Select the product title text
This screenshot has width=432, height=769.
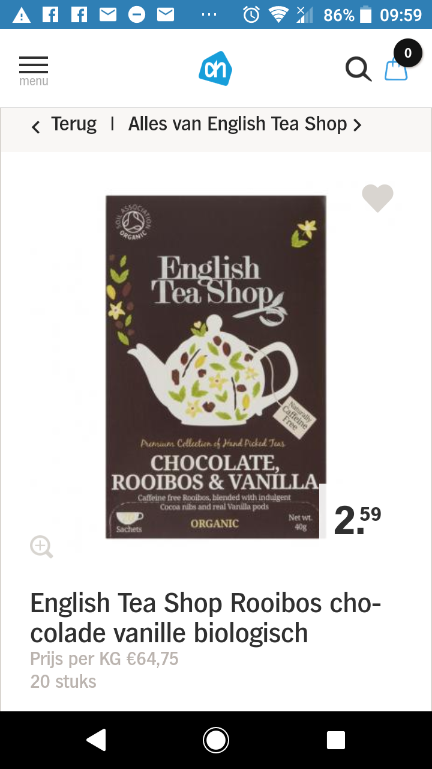click(206, 618)
